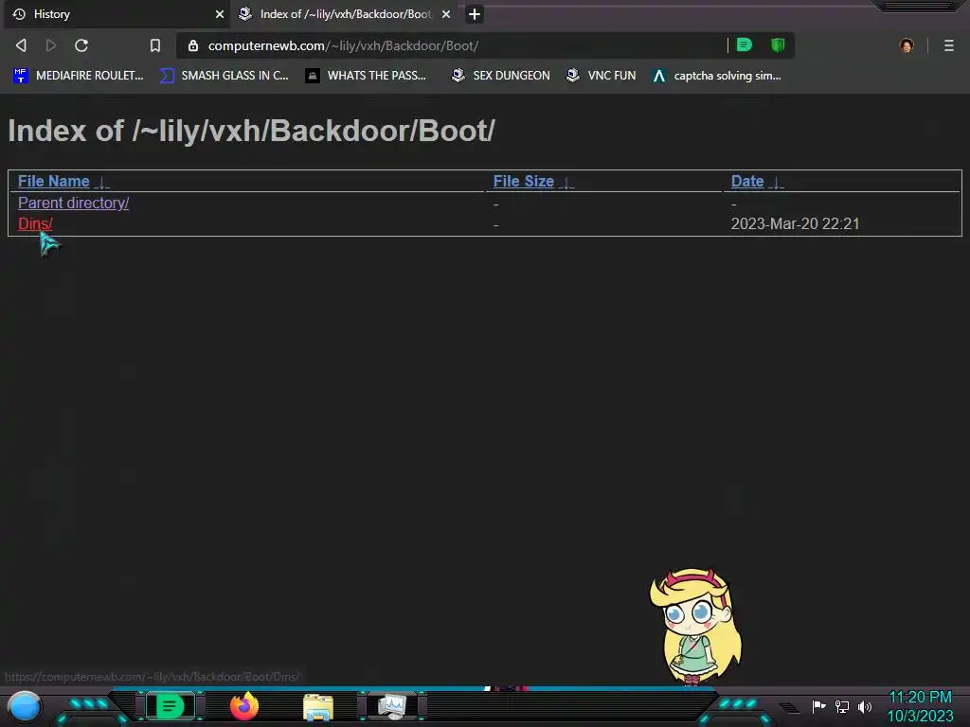Open File Explorer from the taskbar
The image size is (970, 727).
pyautogui.click(x=318, y=707)
